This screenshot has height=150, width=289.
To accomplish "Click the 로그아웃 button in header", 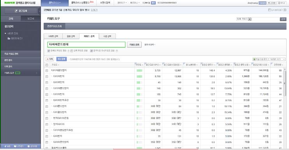I will [272, 3].
